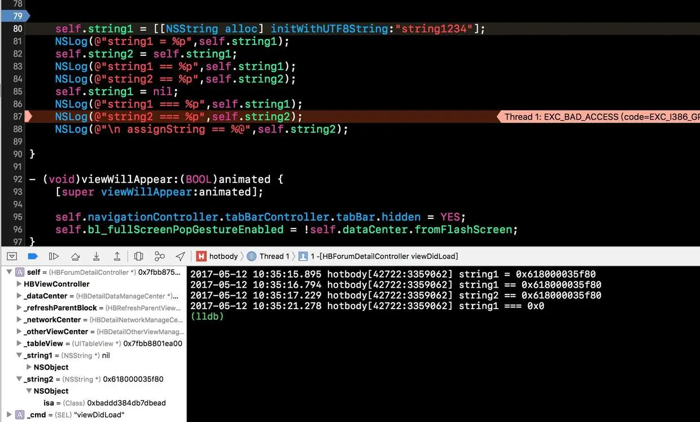Simulate Location arrow icon
700x422 pixels.
pos(180,256)
